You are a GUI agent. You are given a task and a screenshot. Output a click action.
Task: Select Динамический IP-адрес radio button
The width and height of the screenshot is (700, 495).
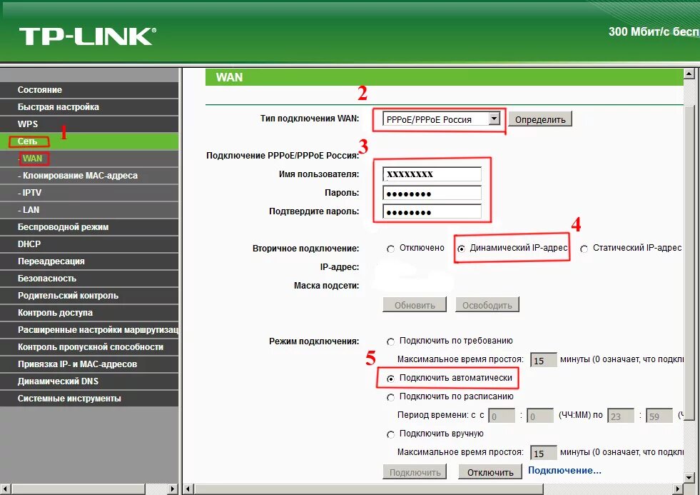coord(461,249)
